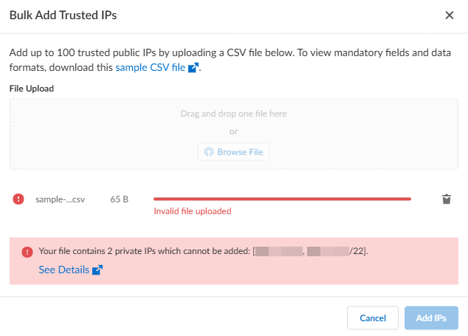The image size is (468, 336).
Task: Click external link icon beside sample CSV file
Action: pos(193,68)
